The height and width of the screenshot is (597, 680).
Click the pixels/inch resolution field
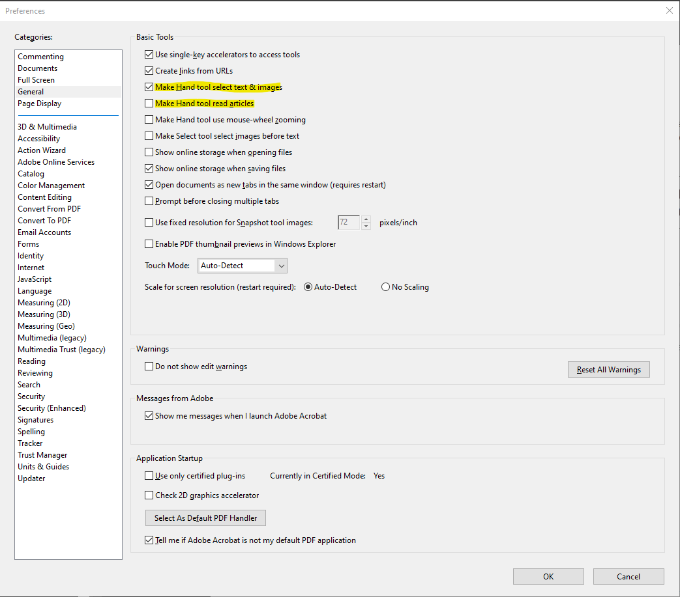(349, 223)
